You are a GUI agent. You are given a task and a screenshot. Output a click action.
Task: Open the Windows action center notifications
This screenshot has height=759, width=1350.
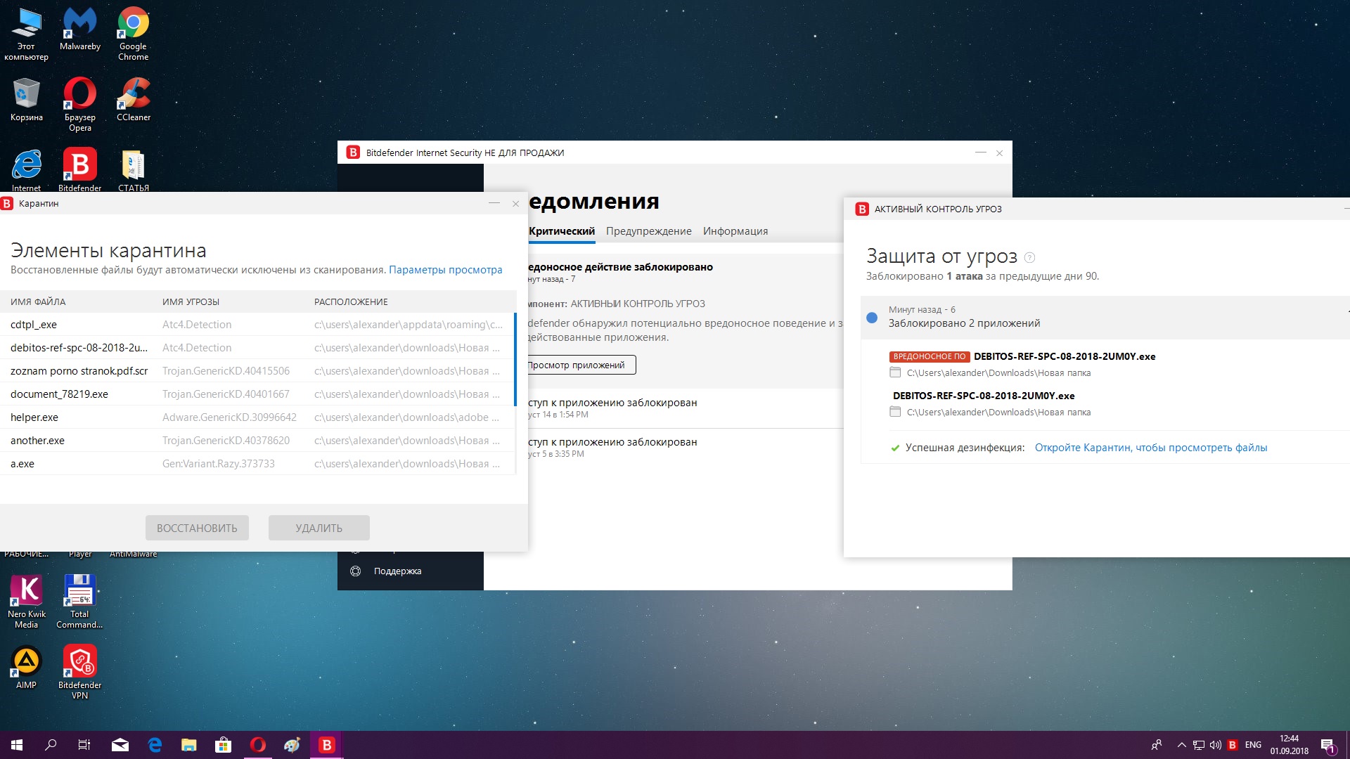pos(1327,745)
